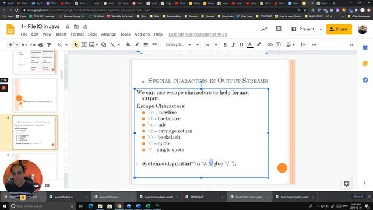373x210 pixels.
Task: Click the redo arrow in the toolbar
Action: click(x=33, y=44)
